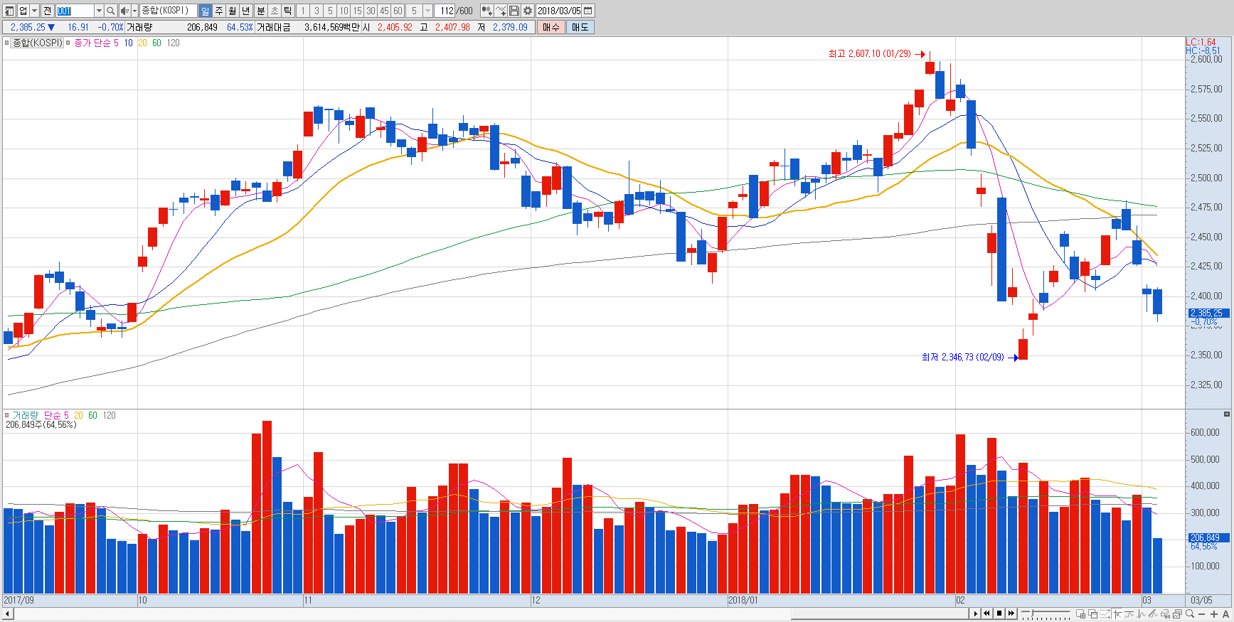The height and width of the screenshot is (622, 1234).
Task: Click the flat trend line tool icon
Action: pos(1129,613)
